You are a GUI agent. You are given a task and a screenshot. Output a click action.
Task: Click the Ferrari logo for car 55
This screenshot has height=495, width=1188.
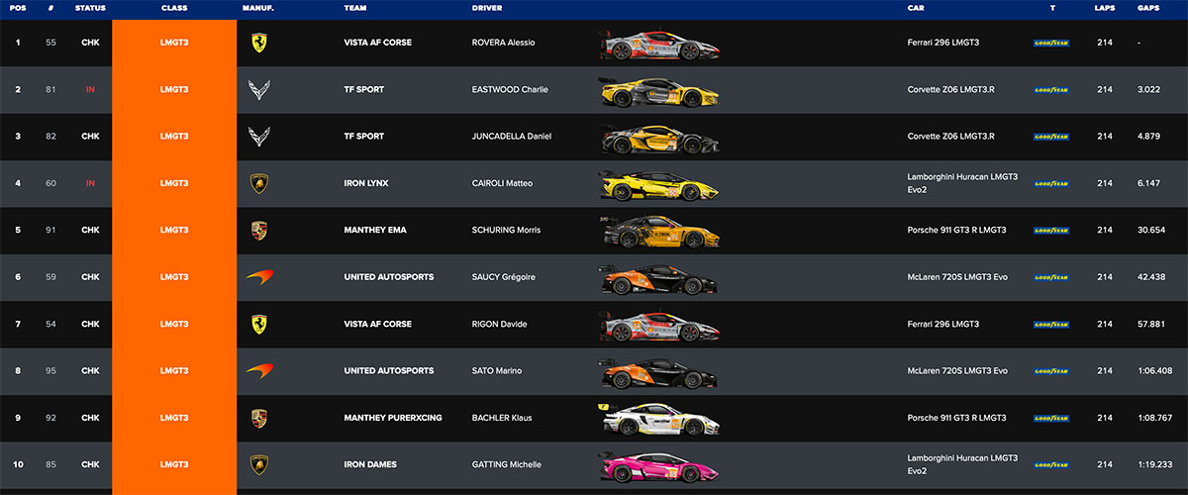(259, 43)
